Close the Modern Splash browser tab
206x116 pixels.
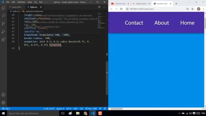[171, 4]
